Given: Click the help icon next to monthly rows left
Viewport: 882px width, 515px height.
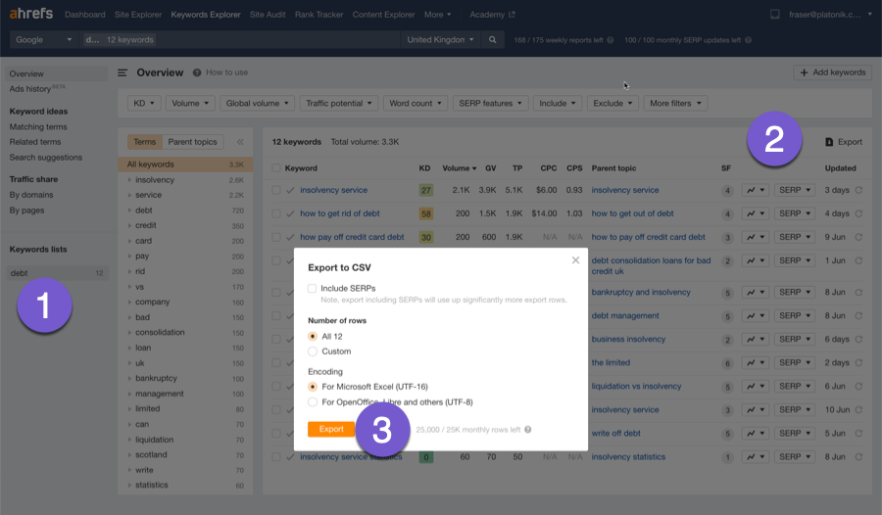Looking at the screenshot, I should click(528, 430).
